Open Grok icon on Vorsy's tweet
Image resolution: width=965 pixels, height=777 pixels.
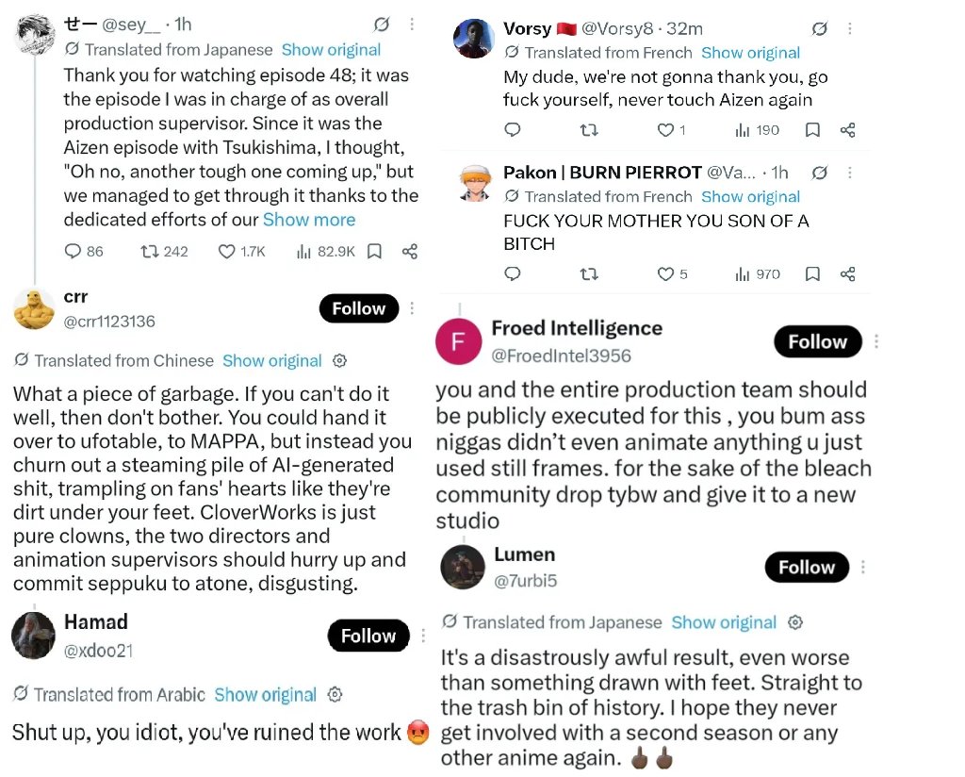point(819,28)
